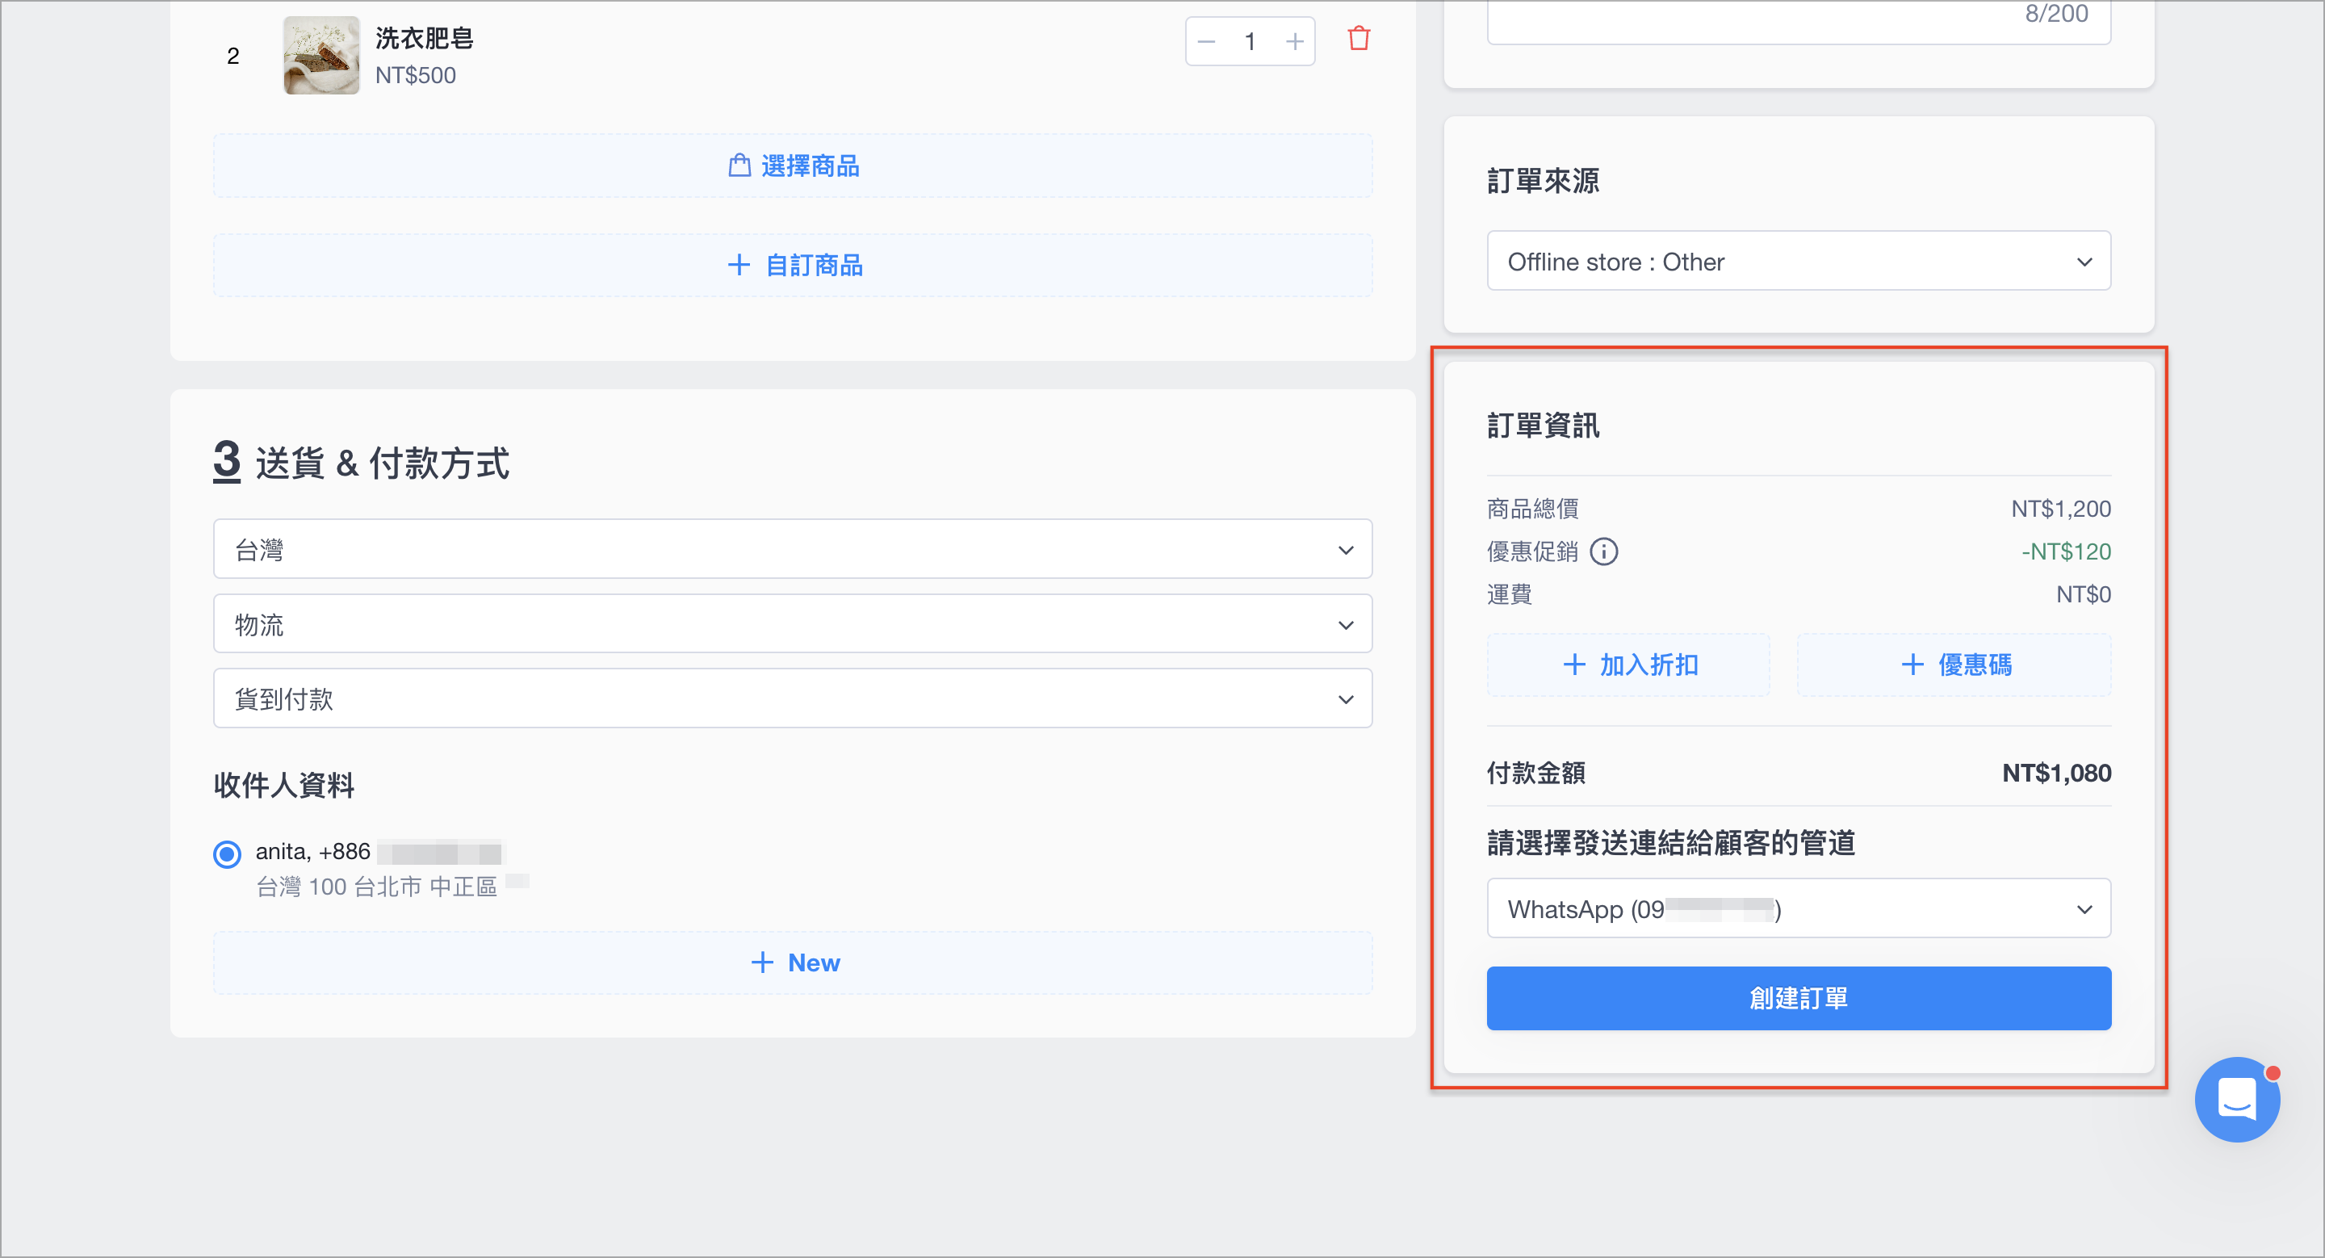The image size is (2325, 1258).
Task: Click the quantity value field for 洗衣肥皂
Action: tap(1250, 41)
